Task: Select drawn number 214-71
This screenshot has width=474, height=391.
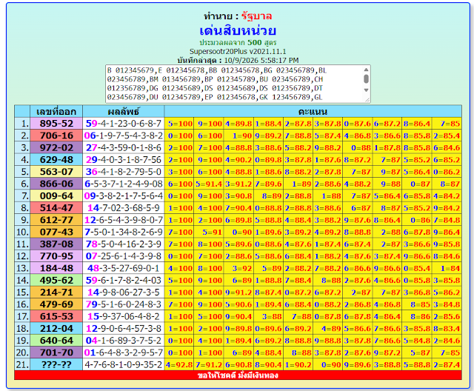Action: coord(56,293)
